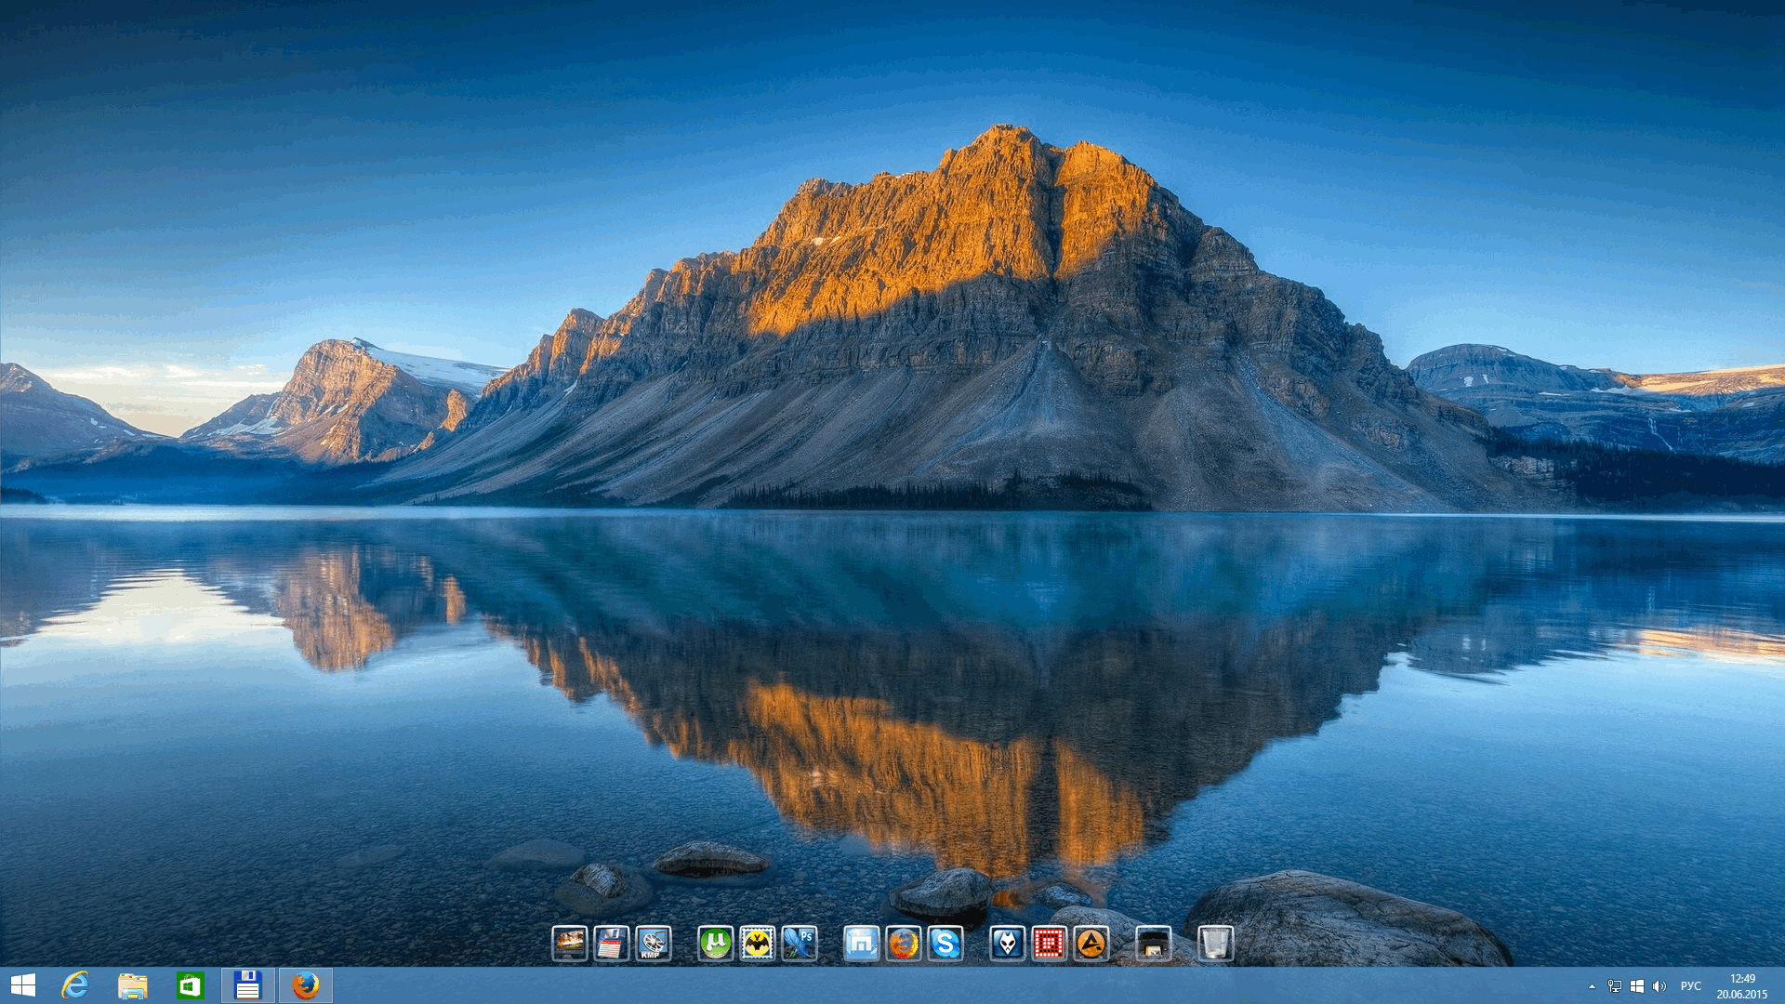Click the printer icon in dock

pyautogui.click(x=1153, y=944)
